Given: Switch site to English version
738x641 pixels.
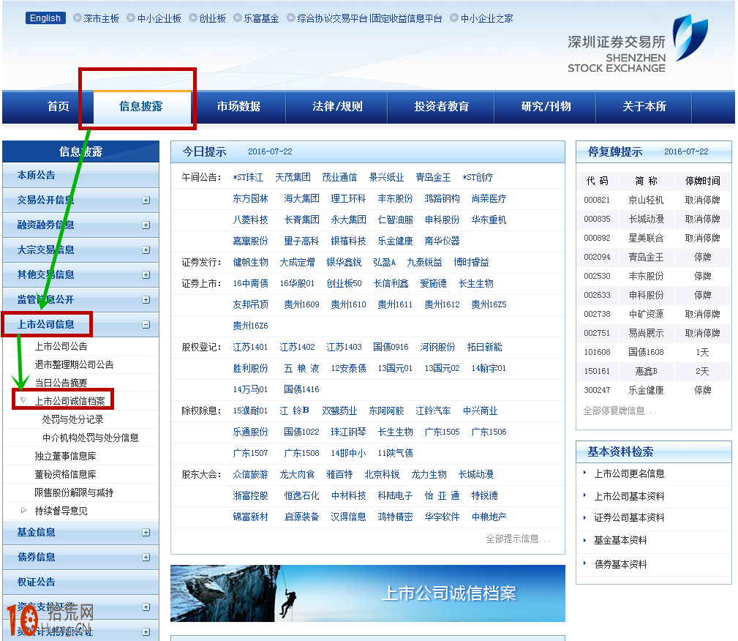Looking at the screenshot, I should pyautogui.click(x=45, y=18).
